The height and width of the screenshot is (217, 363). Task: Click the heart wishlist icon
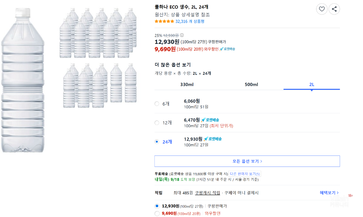click(322, 9)
